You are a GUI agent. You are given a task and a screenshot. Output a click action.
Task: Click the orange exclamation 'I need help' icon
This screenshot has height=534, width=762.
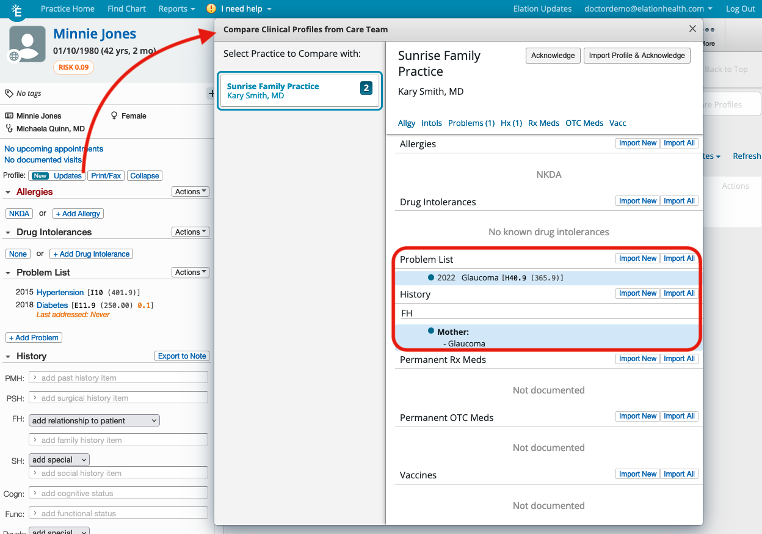[211, 9]
